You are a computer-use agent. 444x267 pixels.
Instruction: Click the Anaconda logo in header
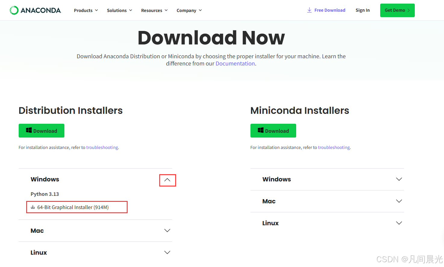pos(36,10)
